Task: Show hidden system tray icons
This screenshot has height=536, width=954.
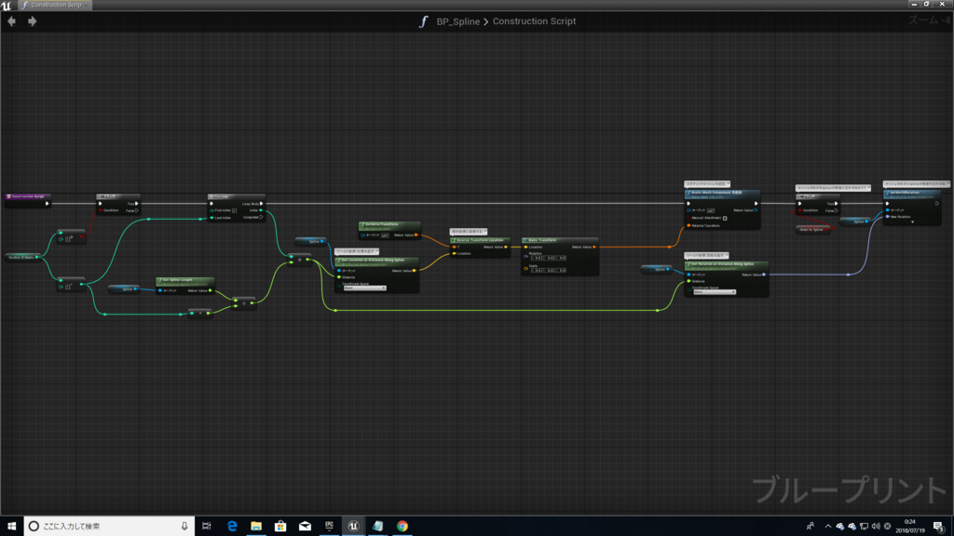Action: coord(828,527)
